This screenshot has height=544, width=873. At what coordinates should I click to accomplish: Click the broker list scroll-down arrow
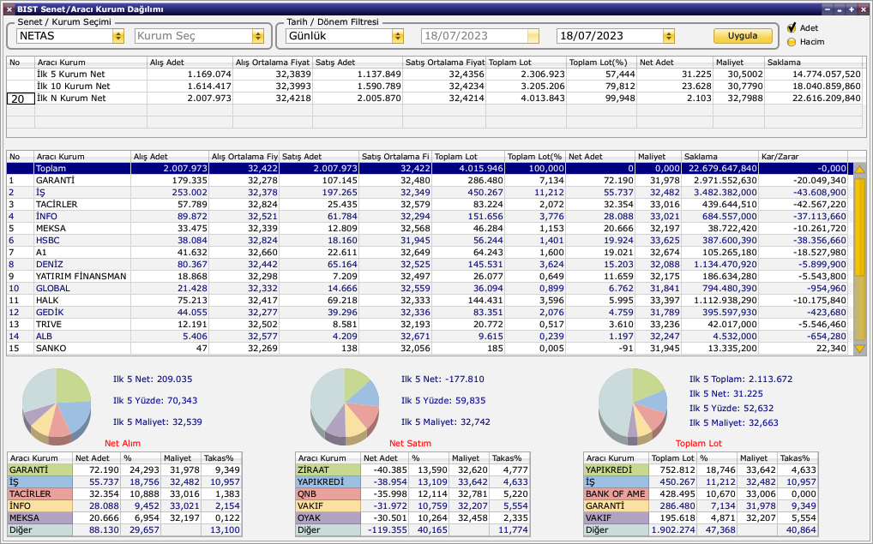pyautogui.click(x=859, y=349)
